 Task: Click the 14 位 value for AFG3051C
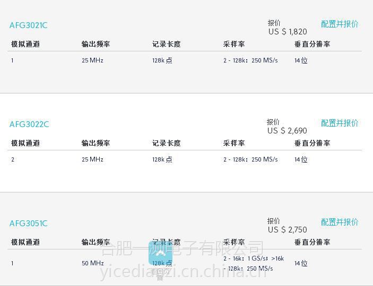(301, 263)
